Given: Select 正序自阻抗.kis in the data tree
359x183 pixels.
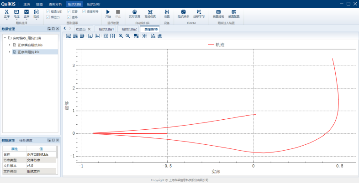Looking at the screenshot, I should [x=32, y=52].
